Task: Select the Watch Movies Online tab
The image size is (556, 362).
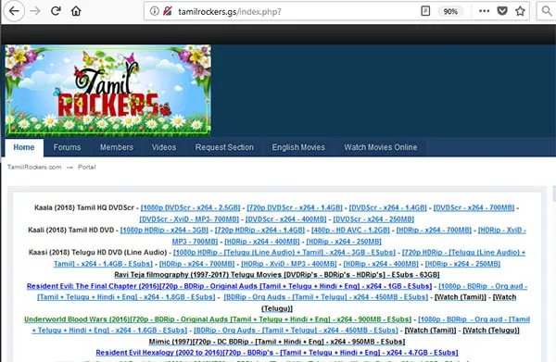Action: coord(381,147)
